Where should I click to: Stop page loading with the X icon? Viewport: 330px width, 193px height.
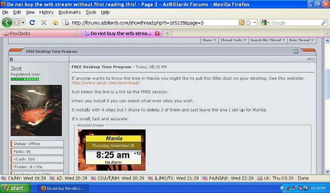(44, 22)
